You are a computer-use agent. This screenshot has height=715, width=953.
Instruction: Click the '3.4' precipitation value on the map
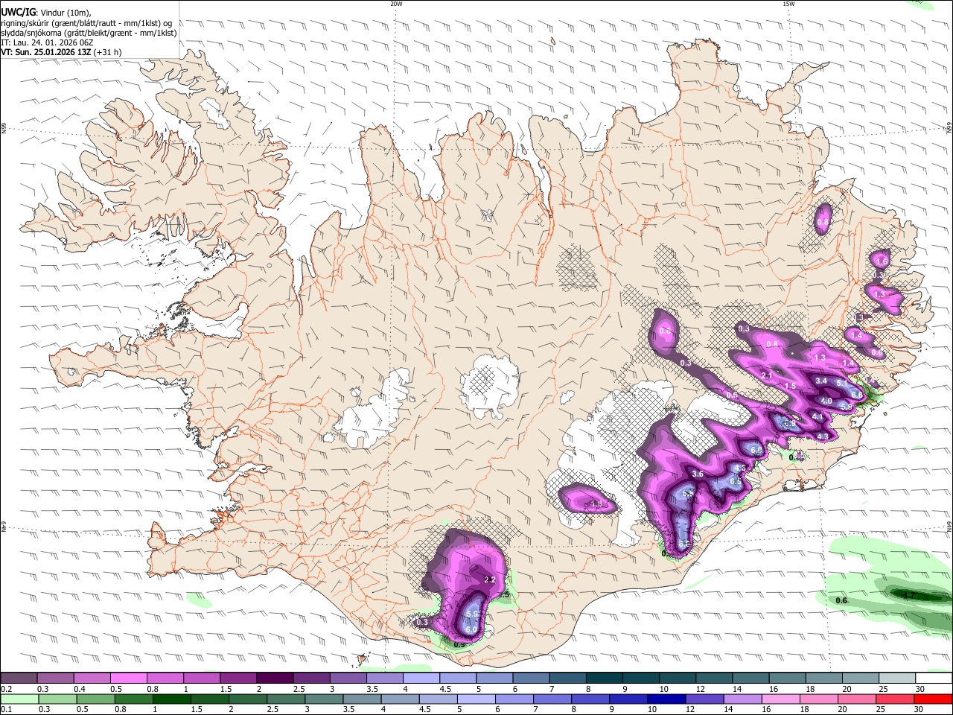pyautogui.click(x=822, y=381)
